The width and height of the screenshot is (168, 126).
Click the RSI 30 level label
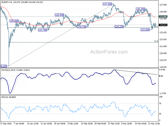click(x=160, y=114)
